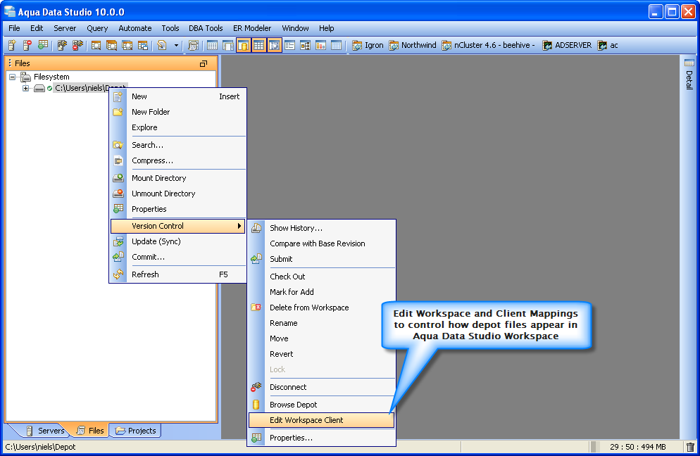Choose Delete from Workspace
Image resolution: width=700 pixels, height=456 pixels.
coord(321,308)
